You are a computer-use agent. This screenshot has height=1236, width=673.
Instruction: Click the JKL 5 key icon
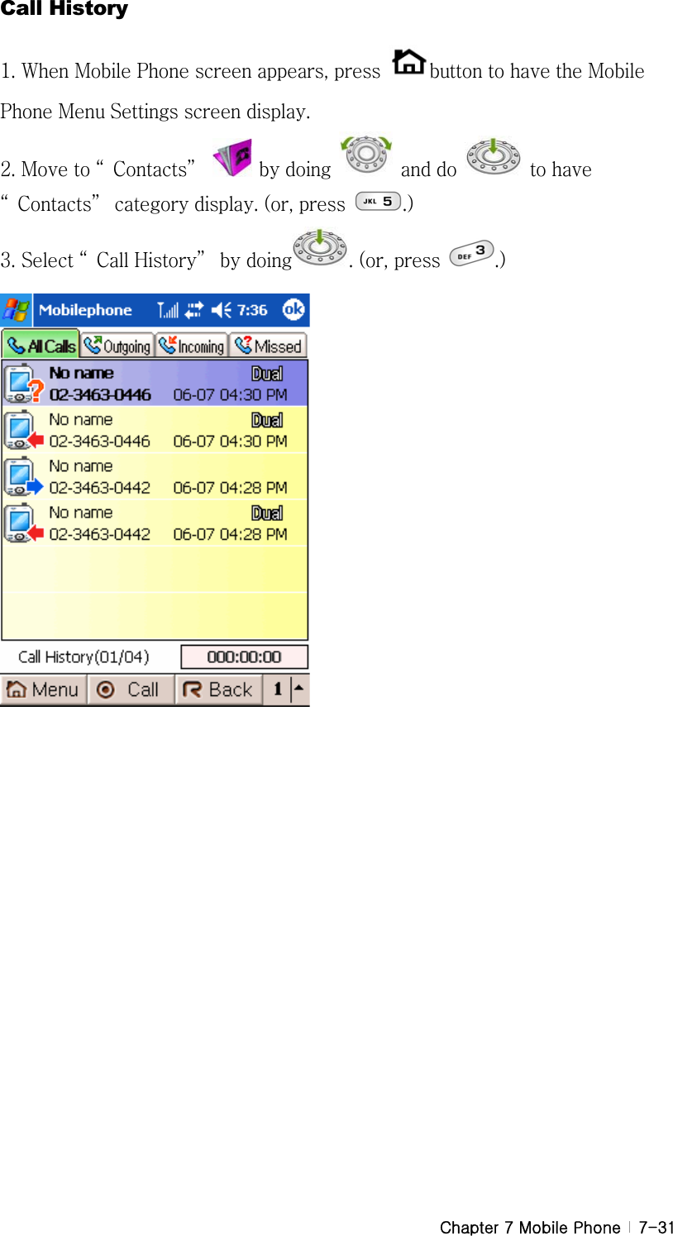coord(378,202)
